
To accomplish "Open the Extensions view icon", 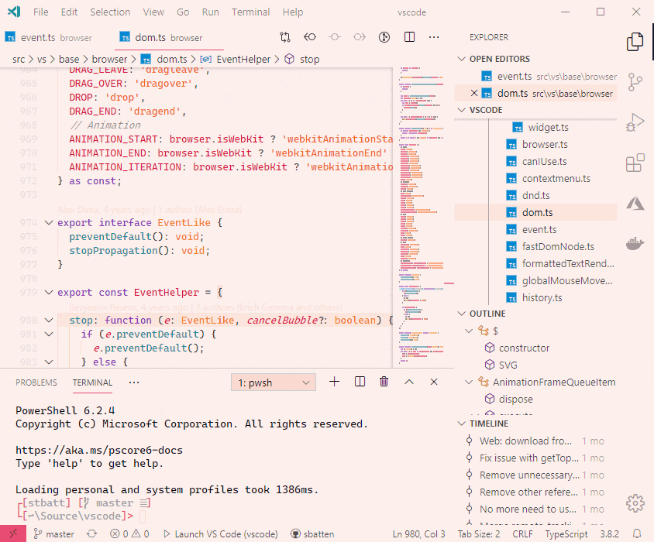I will click(635, 163).
